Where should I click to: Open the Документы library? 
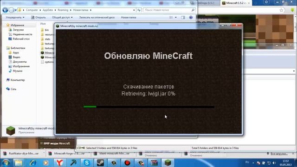[x=19, y=62]
